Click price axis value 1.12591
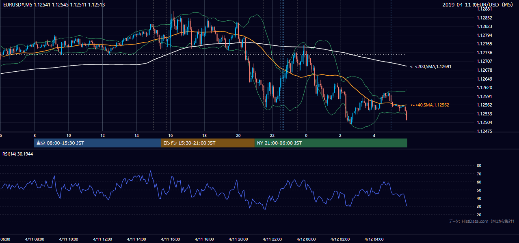 click(x=485, y=96)
